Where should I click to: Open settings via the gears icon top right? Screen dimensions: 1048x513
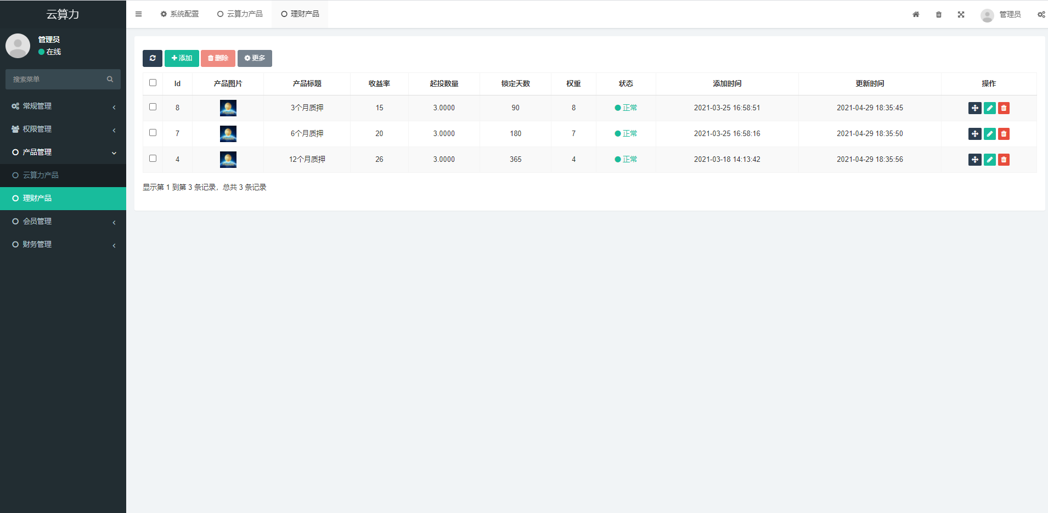(1041, 14)
